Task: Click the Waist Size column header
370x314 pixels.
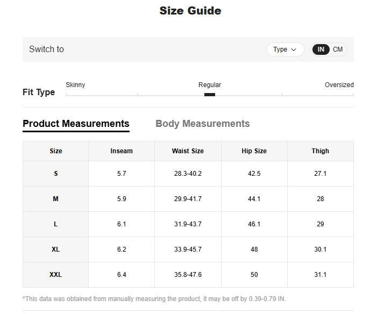Action: 188,151
